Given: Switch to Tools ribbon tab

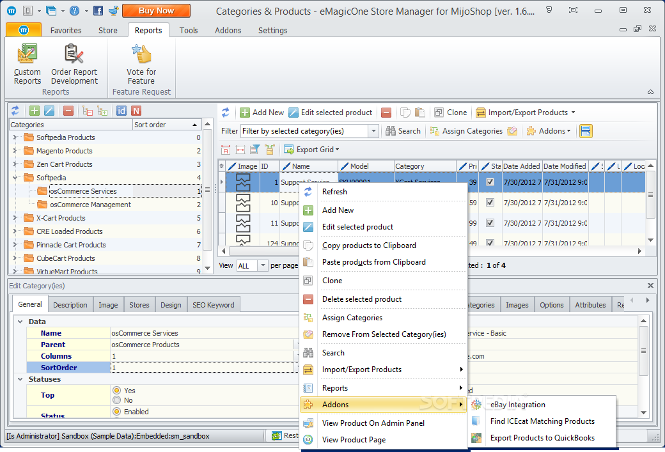Looking at the screenshot, I should 188,30.
